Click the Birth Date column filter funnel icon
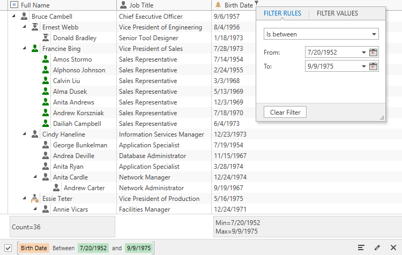This screenshot has width=402, height=255. [x=256, y=3]
